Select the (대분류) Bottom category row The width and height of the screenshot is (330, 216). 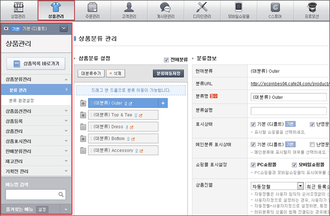pos(123,139)
